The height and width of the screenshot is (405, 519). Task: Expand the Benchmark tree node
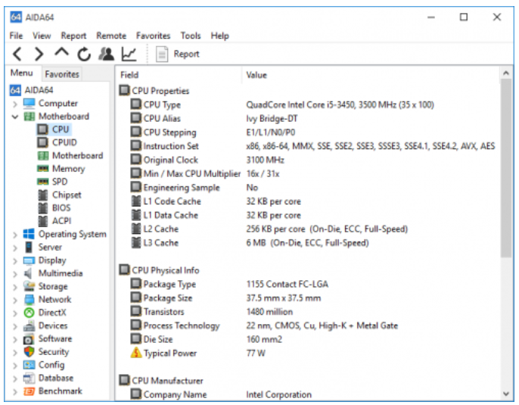(x=15, y=391)
